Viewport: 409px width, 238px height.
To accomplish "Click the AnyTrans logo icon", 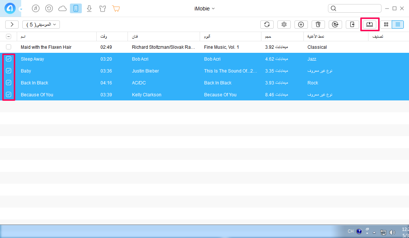I will coord(10,8).
